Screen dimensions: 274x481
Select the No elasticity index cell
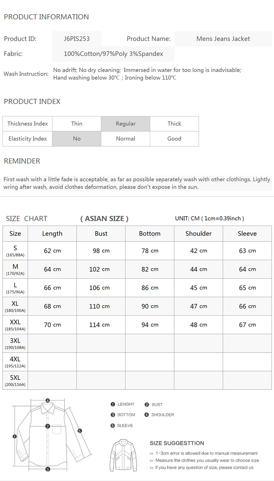pyautogui.click(x=77, y=139)
